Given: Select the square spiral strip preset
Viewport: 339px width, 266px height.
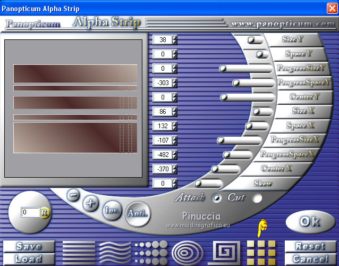Looking at the screenshot, I should pos(224,253).
